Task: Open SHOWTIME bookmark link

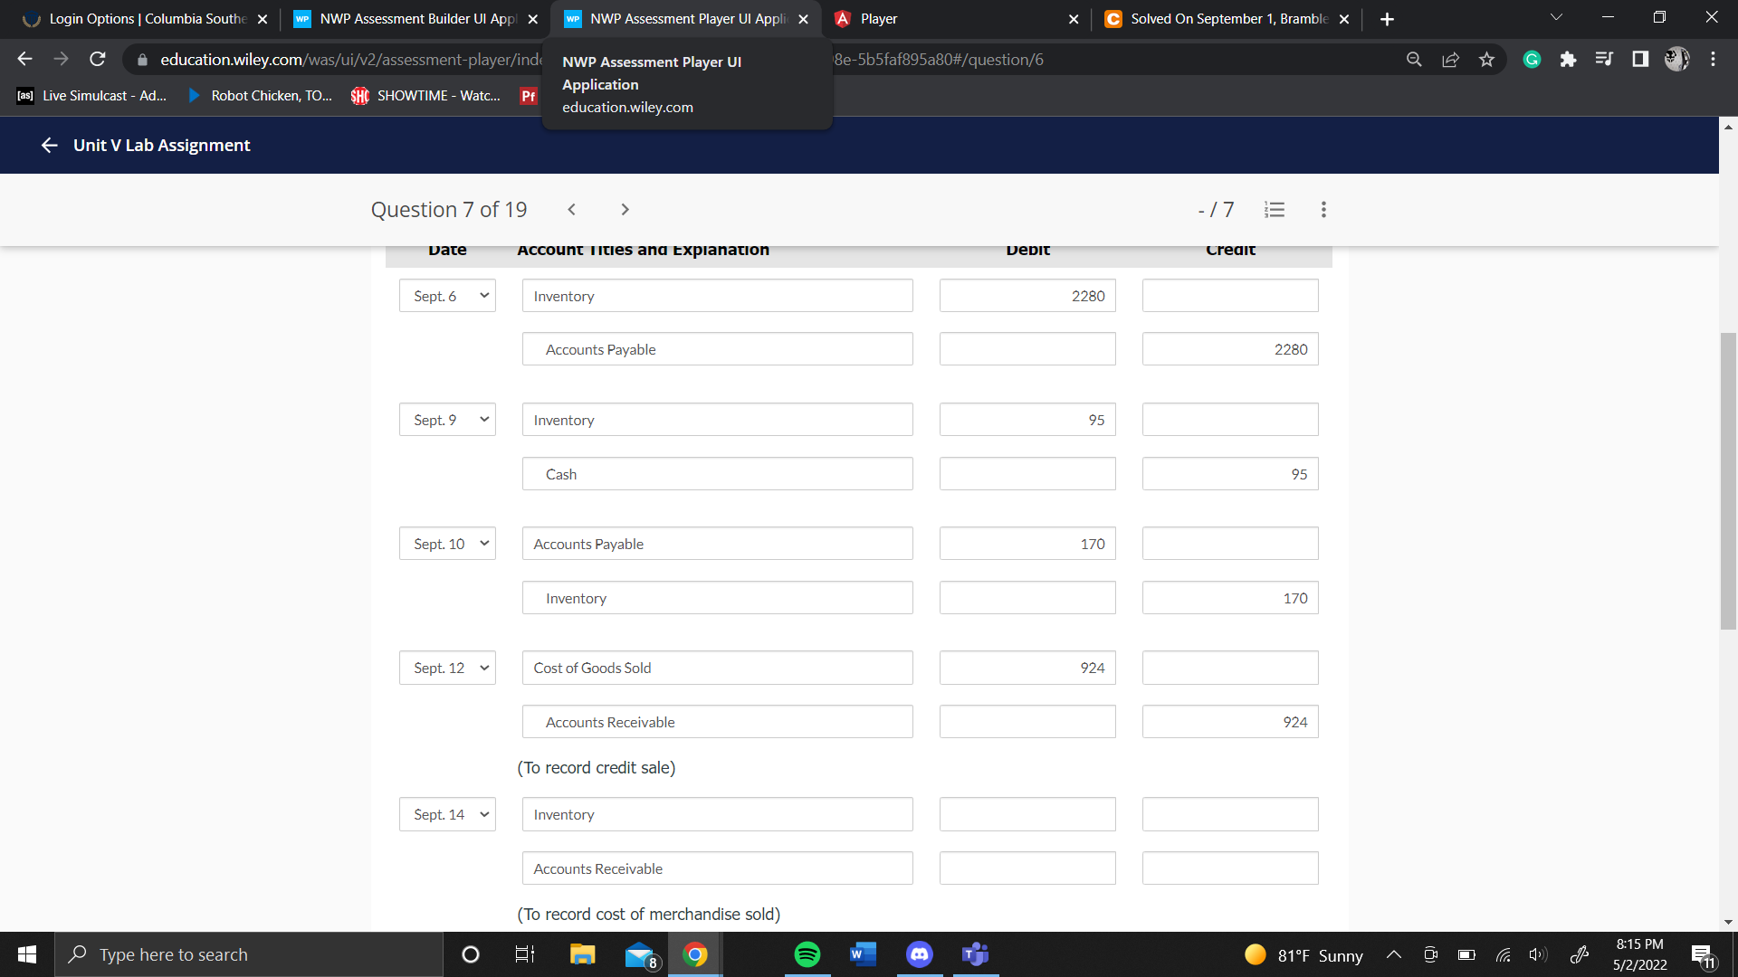Action: [426, 96]
